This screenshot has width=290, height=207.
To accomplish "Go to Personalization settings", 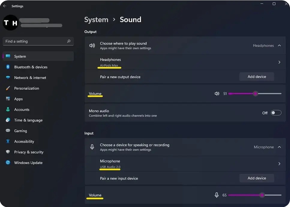I will coord(38,88).
